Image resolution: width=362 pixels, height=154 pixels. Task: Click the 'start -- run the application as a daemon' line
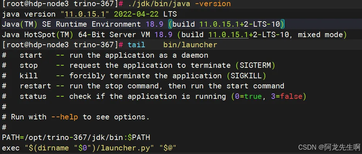coord(105,55)
